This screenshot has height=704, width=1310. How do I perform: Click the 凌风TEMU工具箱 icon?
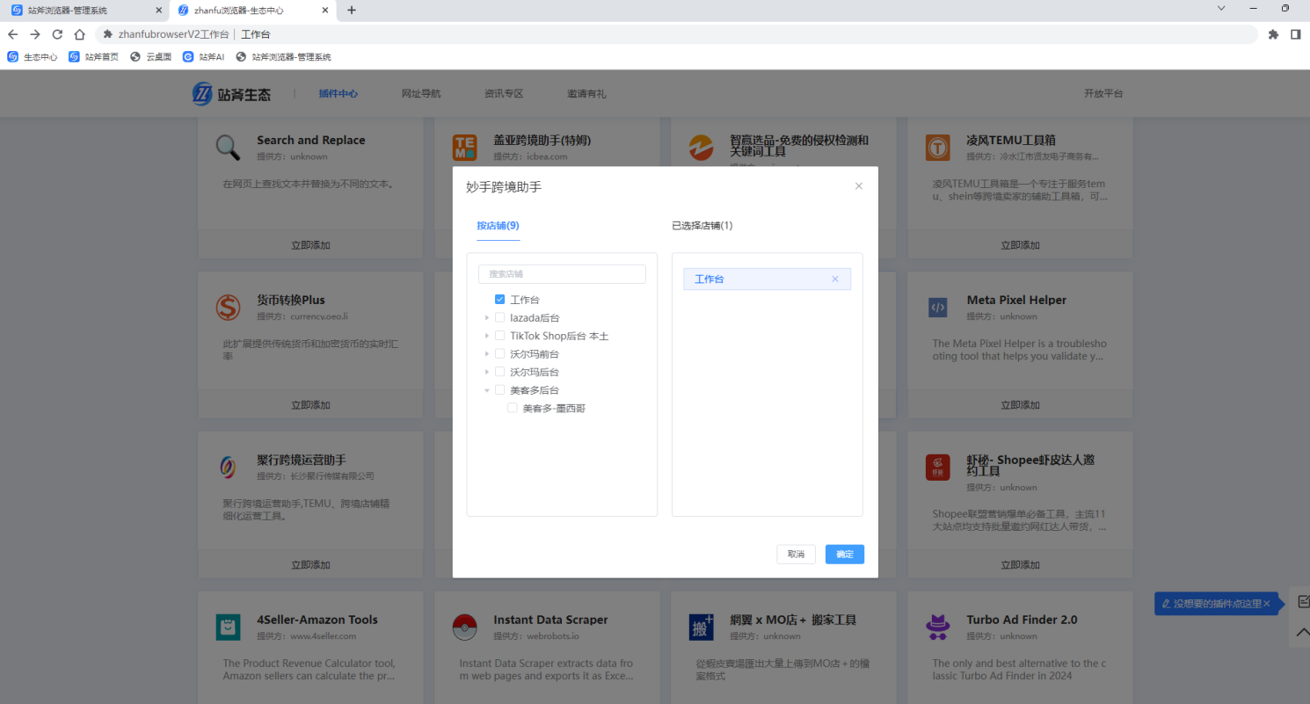pyautogui.click(x=938, y=148)
